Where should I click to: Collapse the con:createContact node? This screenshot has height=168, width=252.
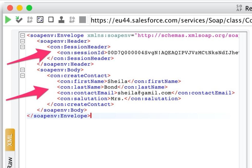pyautogui.click(x=23, y=76)
